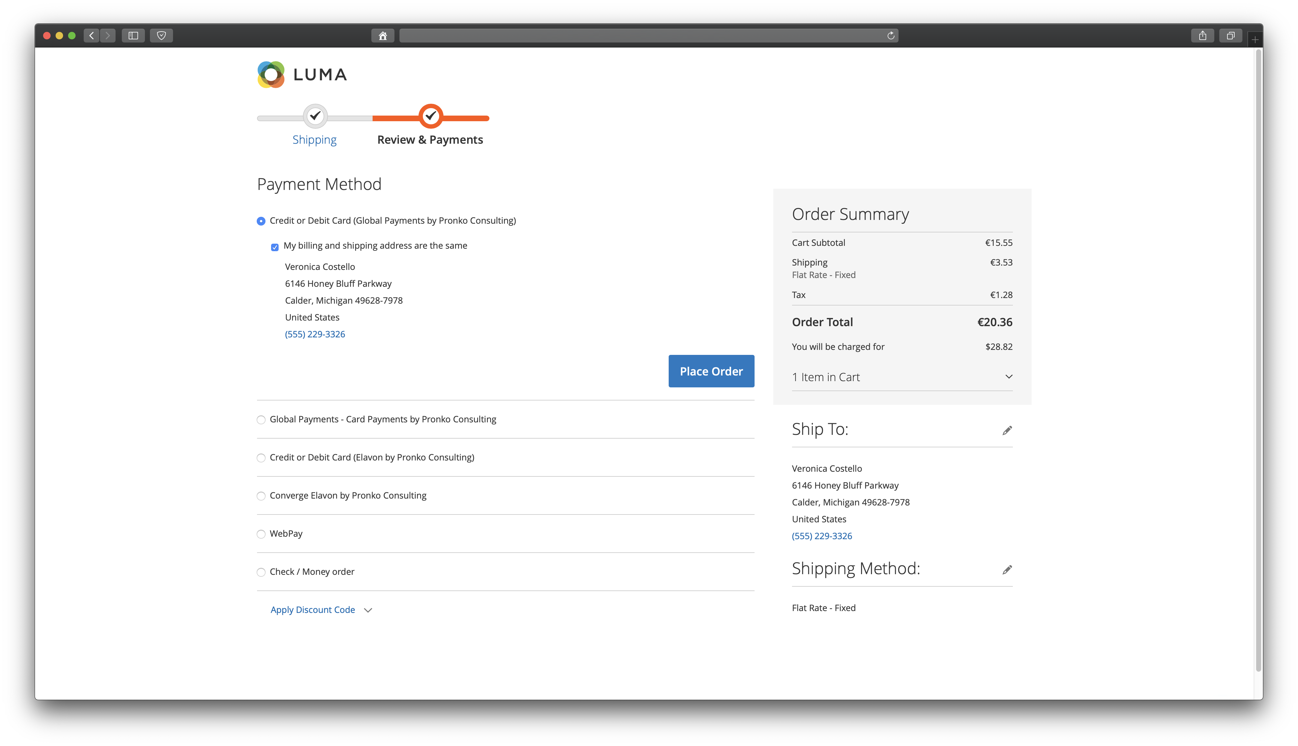Image resolution: width=1298 pixels, height=746 pixels.
Task: Uncheck billing and shipping address same
Action: coord(275,247)
